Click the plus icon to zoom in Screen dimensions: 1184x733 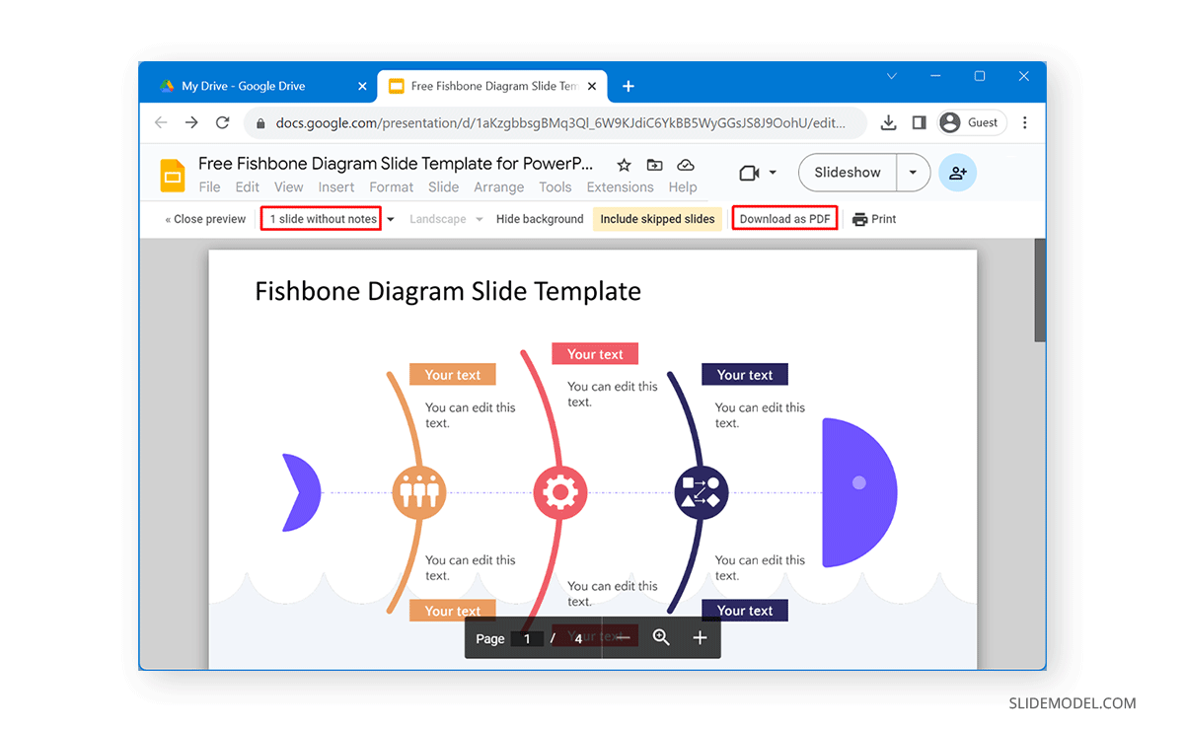tap(700, 637)
